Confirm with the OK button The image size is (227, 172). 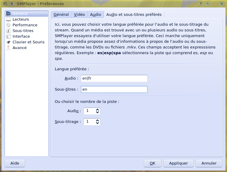[152, 163]
